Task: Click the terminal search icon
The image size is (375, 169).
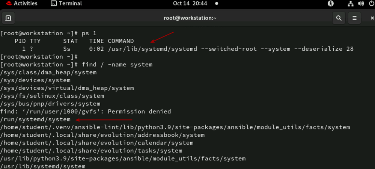Action: [339, 18]
